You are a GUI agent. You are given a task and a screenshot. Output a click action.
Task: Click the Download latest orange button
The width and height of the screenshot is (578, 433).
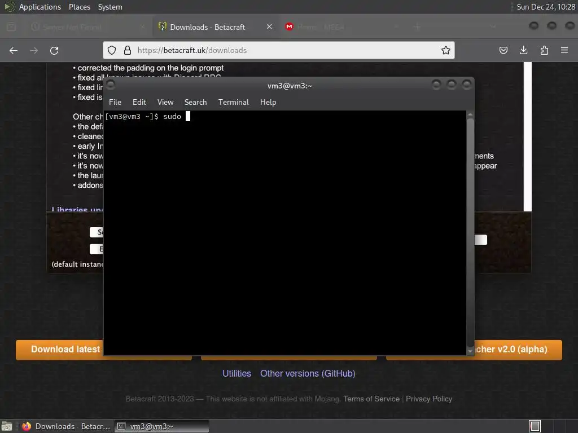pyautogui.click(x=60, y=350)
